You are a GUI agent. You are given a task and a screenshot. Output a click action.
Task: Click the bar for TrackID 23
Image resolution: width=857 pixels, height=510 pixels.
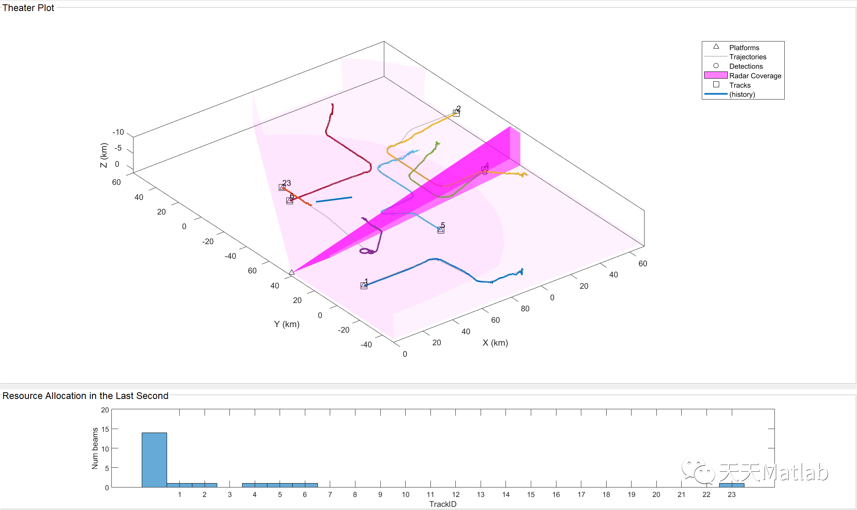[731, 485]
